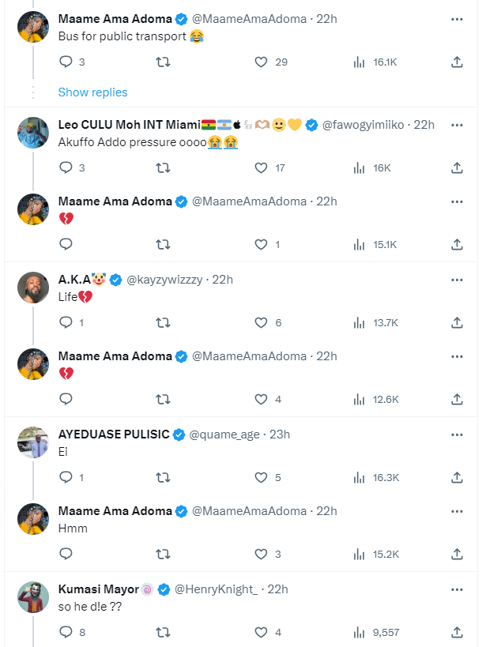
Task: Retweet the "Hmm" reply by Maame Ama Adoma
Action: tap(164, 555)
